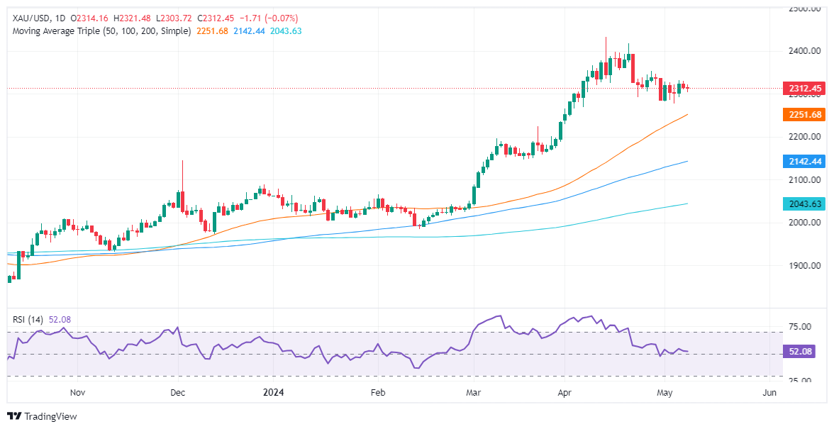834x429 pixels.
Task: Click the tall red December spike candle
Action: tap(182, 186)
